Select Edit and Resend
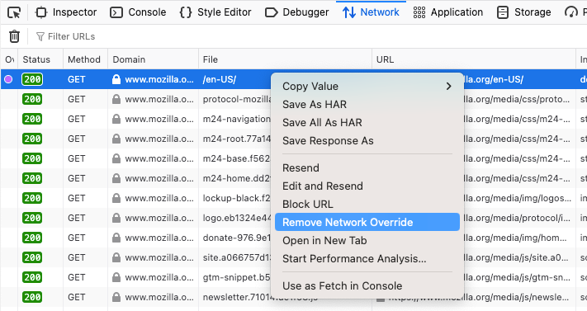Image resolution: width=587 pixels, height=311 pixels. pyautogui.click(x=367, y=186)
